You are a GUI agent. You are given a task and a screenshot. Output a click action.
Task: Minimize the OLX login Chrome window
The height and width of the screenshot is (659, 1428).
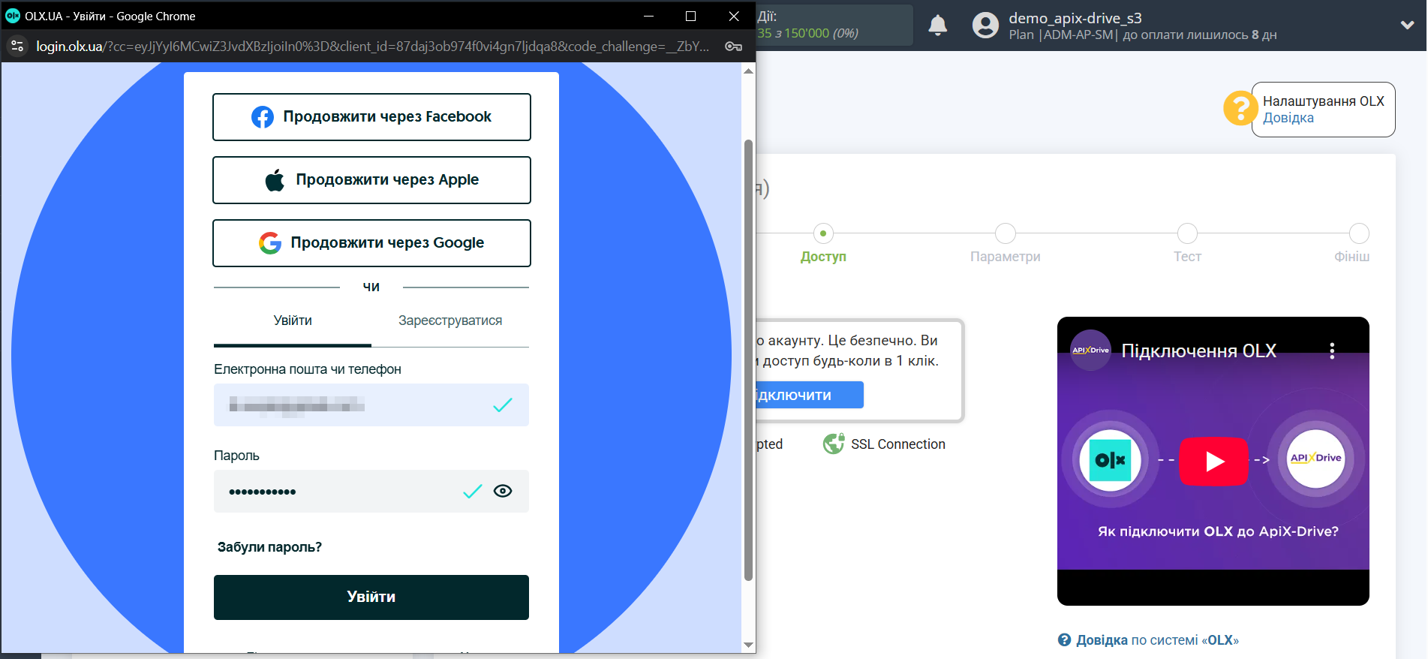point(649,16)
